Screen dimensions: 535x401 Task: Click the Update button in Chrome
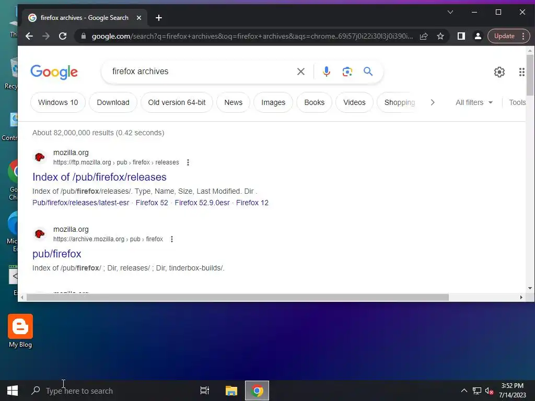504,36
